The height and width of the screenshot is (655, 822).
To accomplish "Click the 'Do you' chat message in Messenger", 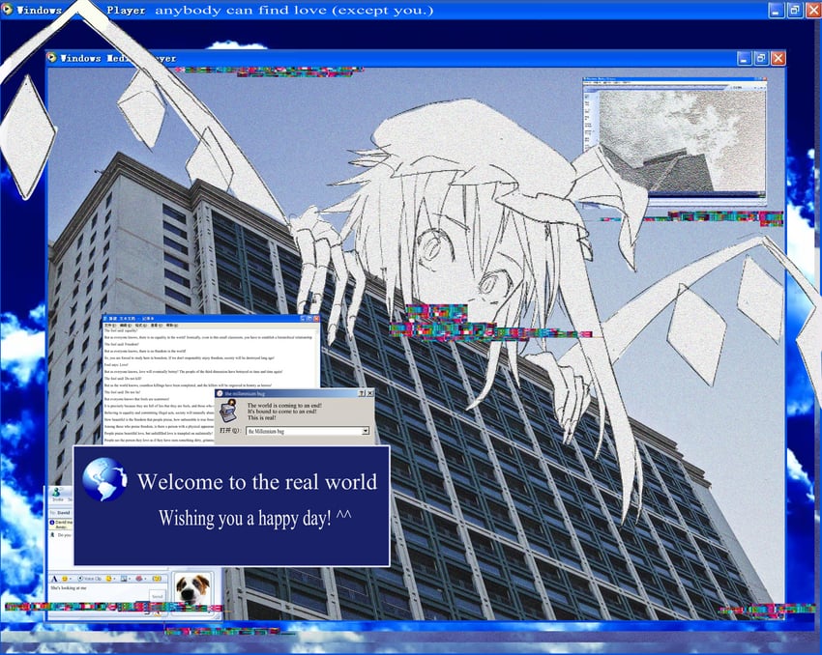I will [64, 535].
